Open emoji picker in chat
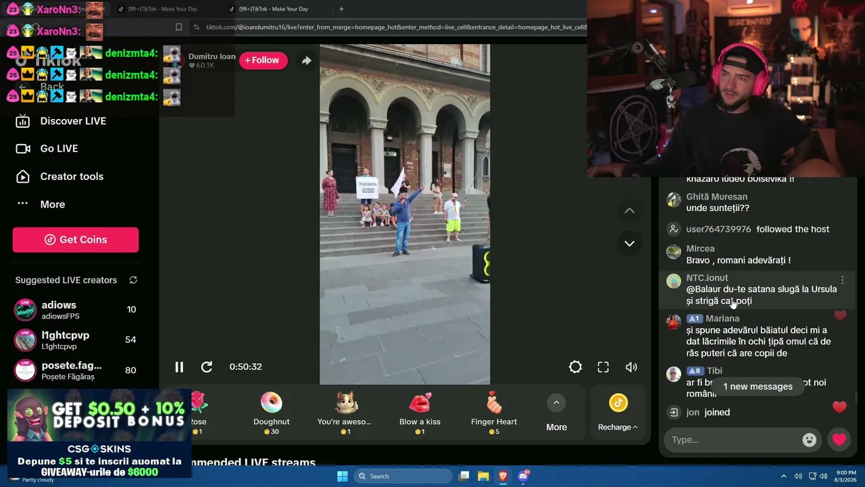Image resolution: width=865 pixels, height=487 pixels. 809,440
